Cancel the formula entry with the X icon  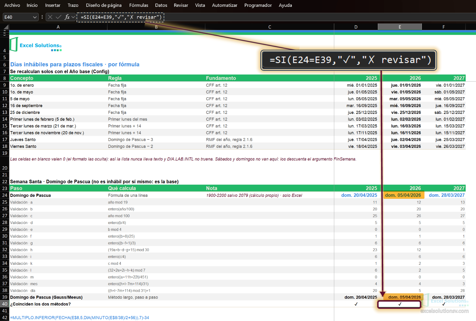click(x=50, y=17)
